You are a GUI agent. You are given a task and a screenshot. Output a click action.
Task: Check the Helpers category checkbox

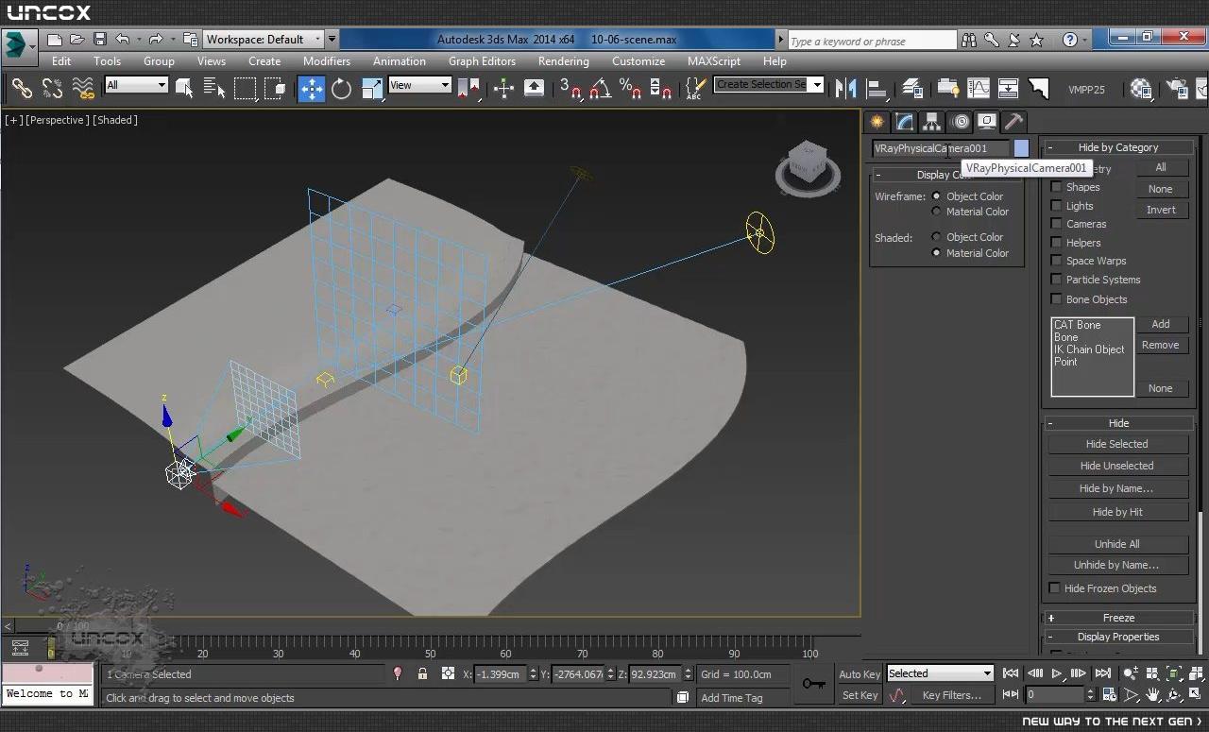click(1056, 243)
